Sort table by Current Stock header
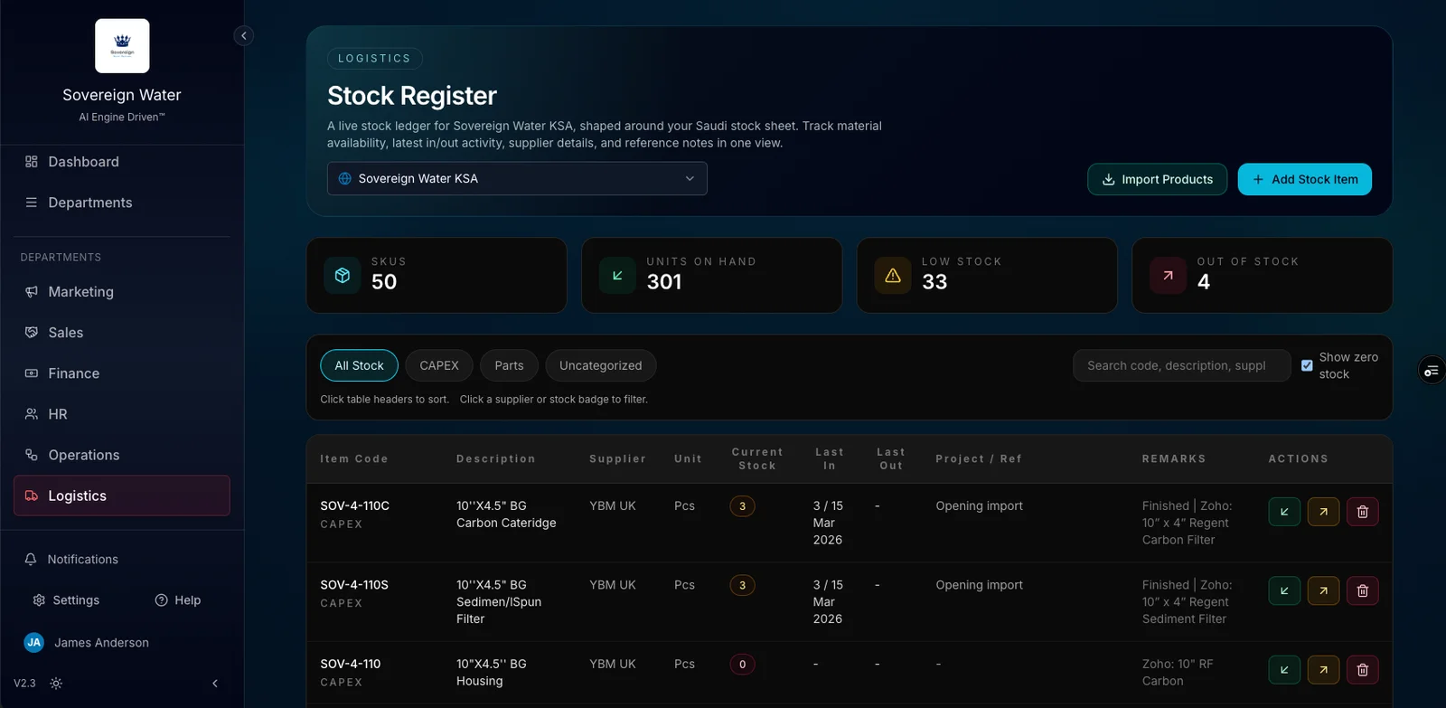 click(757, 459)
